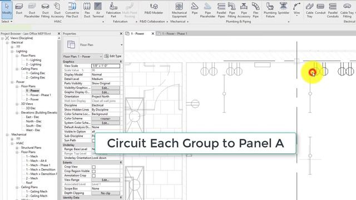Close the 1 - Power view tab

pos(153,33)
